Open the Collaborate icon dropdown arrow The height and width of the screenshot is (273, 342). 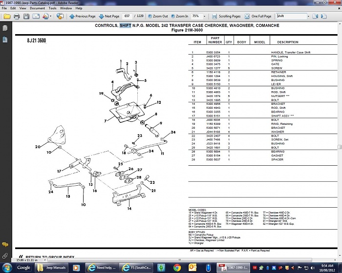point(51,16)
